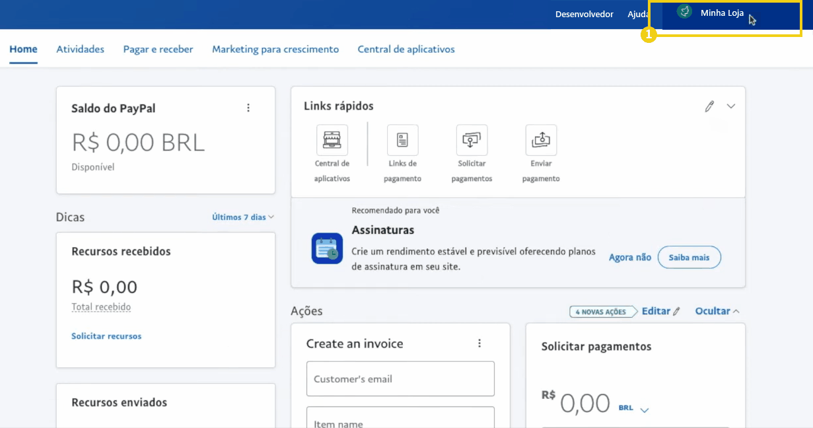
Task: Click the Total recebido label
Action: coord(101,307)
